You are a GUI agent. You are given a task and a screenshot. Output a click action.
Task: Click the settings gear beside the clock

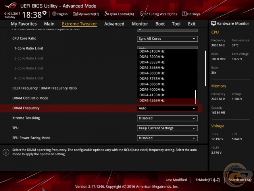click(44, 13)
